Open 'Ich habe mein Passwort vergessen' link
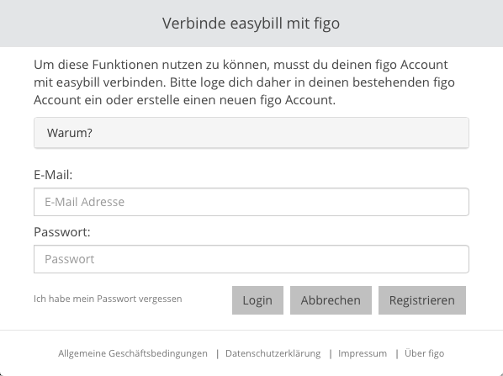 [x=108, y=299]
